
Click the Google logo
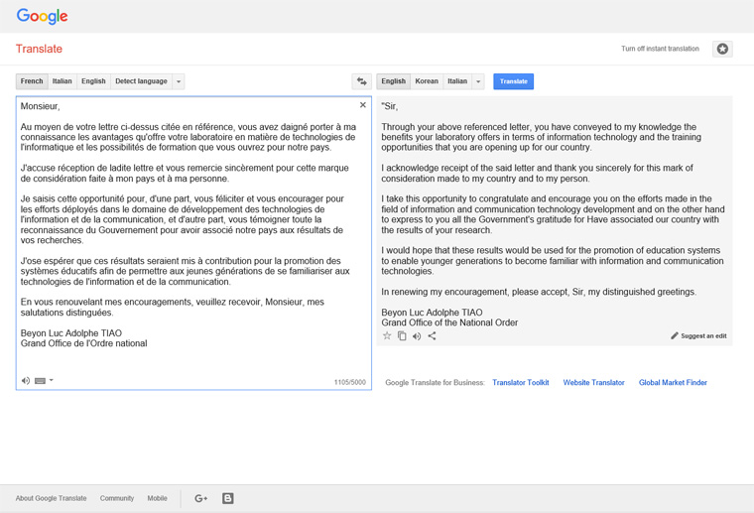pos(42,16)
